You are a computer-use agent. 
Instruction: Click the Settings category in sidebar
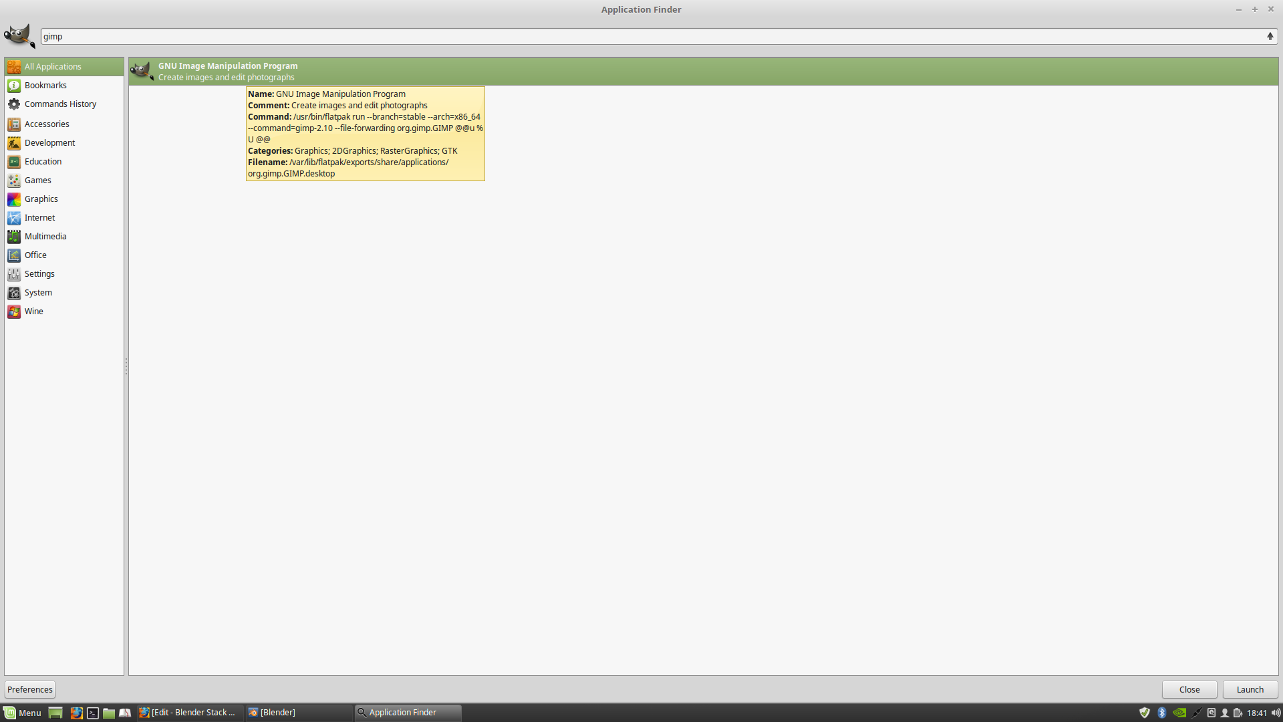pos(39,273)
